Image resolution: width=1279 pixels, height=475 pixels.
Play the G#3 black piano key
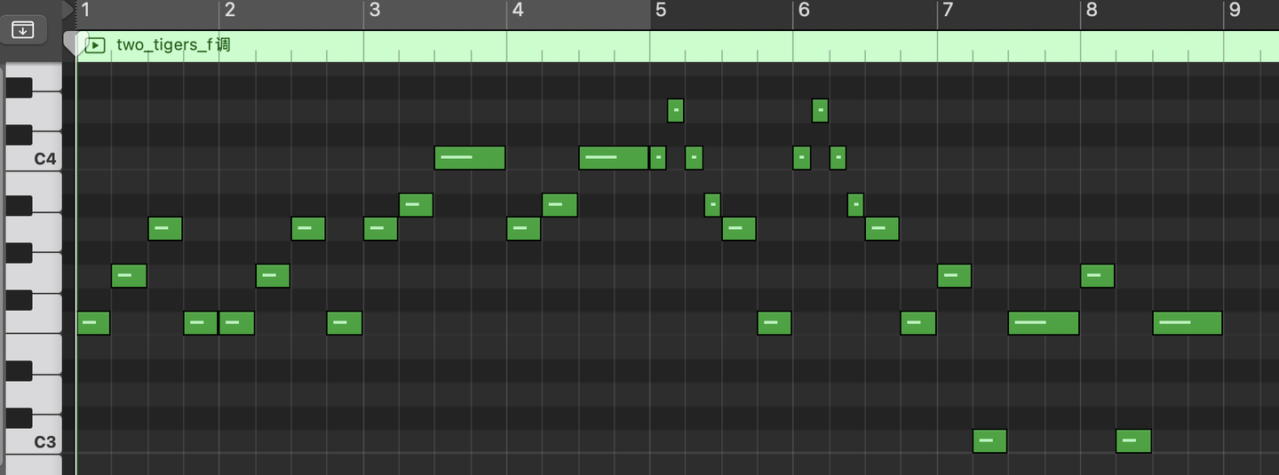pyautogui.click(x=19, y=252)
